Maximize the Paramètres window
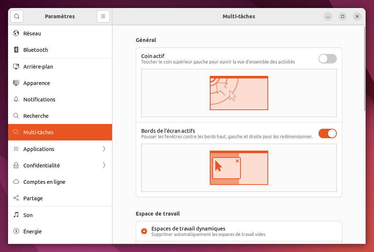Viewport: 374px width, 252px height. coord(343,16)
